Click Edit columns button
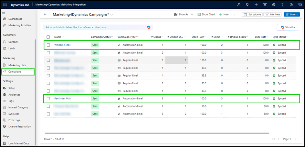305x147 pixels. click(252, 14)
